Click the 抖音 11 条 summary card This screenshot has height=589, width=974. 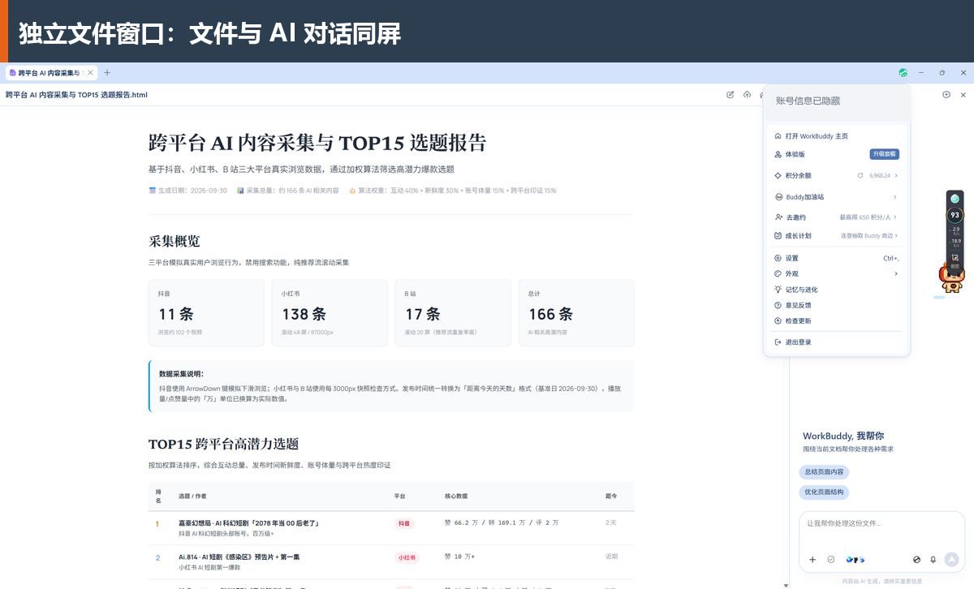(x=206, y=313)
